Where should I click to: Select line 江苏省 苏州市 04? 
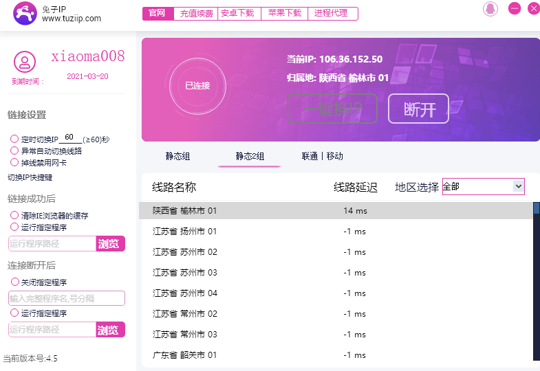336,293
